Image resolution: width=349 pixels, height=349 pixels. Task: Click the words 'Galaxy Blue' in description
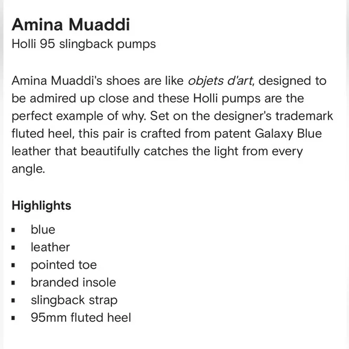click(288, 134)
